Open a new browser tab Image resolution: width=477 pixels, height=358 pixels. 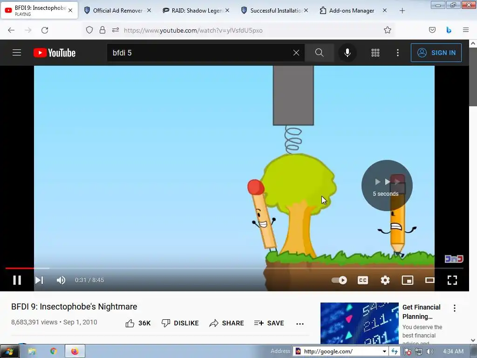[x=402, y=11]
